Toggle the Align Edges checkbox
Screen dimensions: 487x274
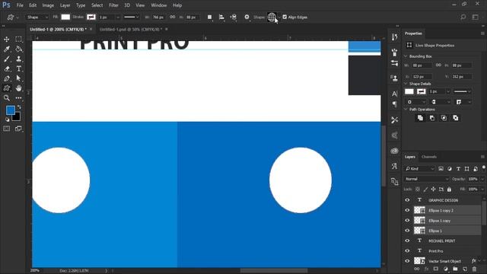pyautogui.click(x=285, y=17)
